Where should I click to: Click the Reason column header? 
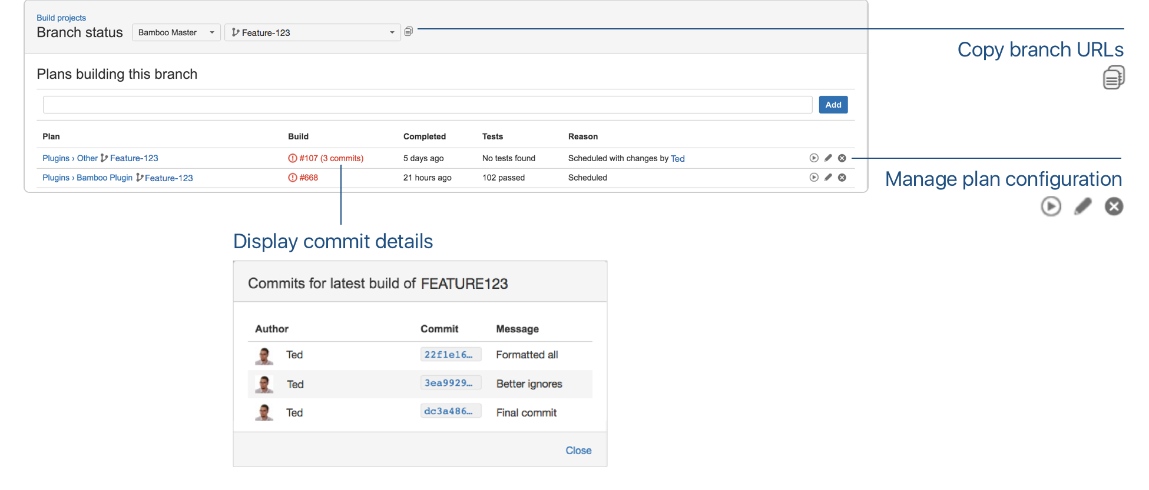[x=583, y=136]
